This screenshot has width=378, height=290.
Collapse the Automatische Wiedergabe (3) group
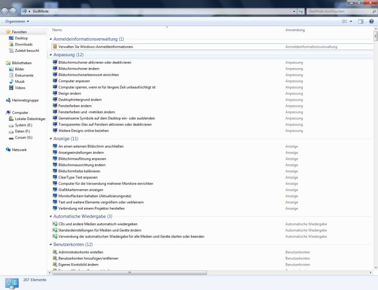pos(51,216)
